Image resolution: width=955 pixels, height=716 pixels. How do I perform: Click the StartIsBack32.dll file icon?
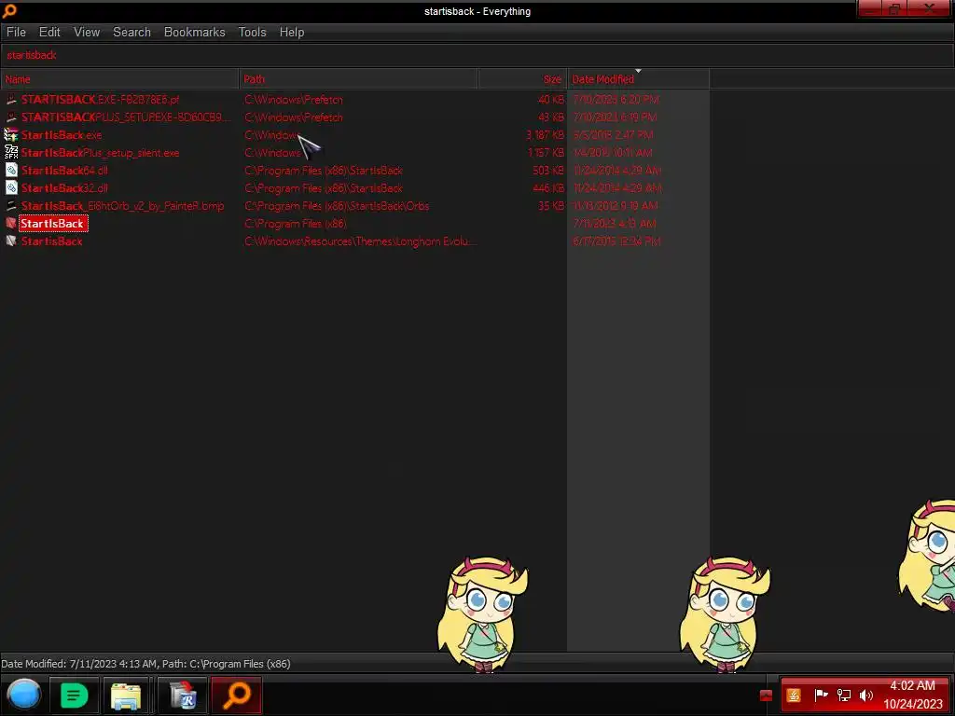[11, 187]
